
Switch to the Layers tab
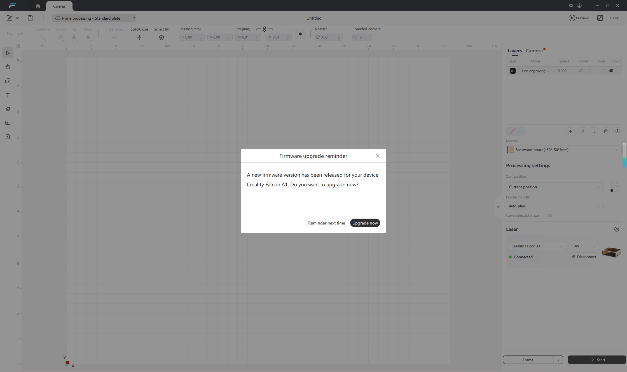[515, 51]
